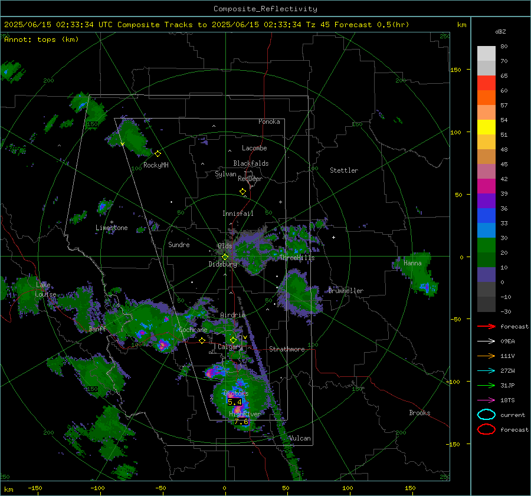
Task: Click the Ponoka label
Action: [x=269, y=121]
